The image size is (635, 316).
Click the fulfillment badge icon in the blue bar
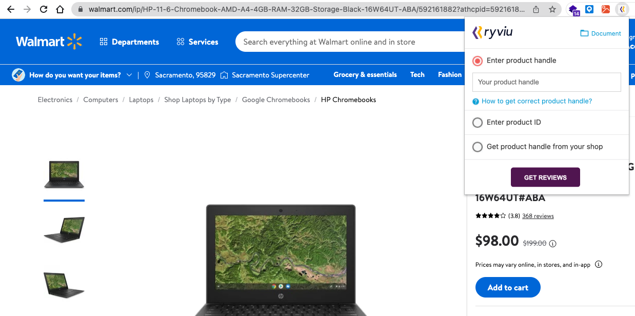pyautogui.click(x=18, y=75)
